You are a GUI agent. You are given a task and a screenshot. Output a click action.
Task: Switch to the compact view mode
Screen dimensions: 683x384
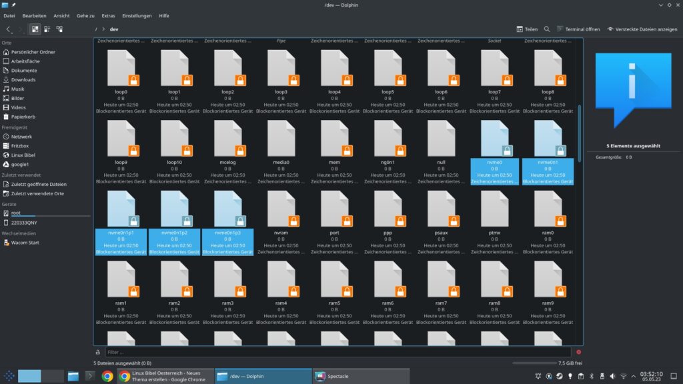click(x=47, y=29)
